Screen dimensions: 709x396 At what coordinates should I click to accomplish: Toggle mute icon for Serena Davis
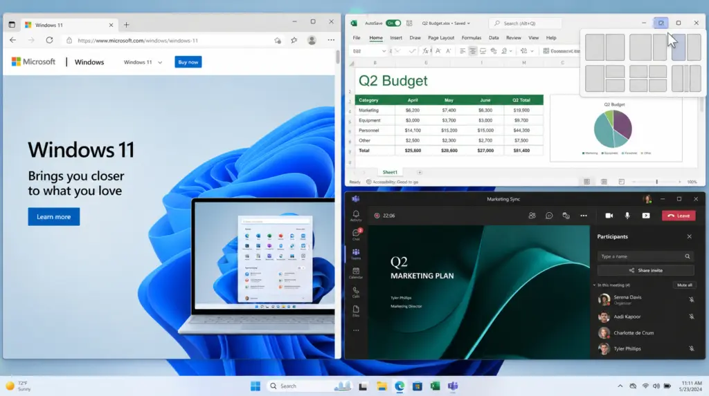pyautogui.click(x=692, y=299)
